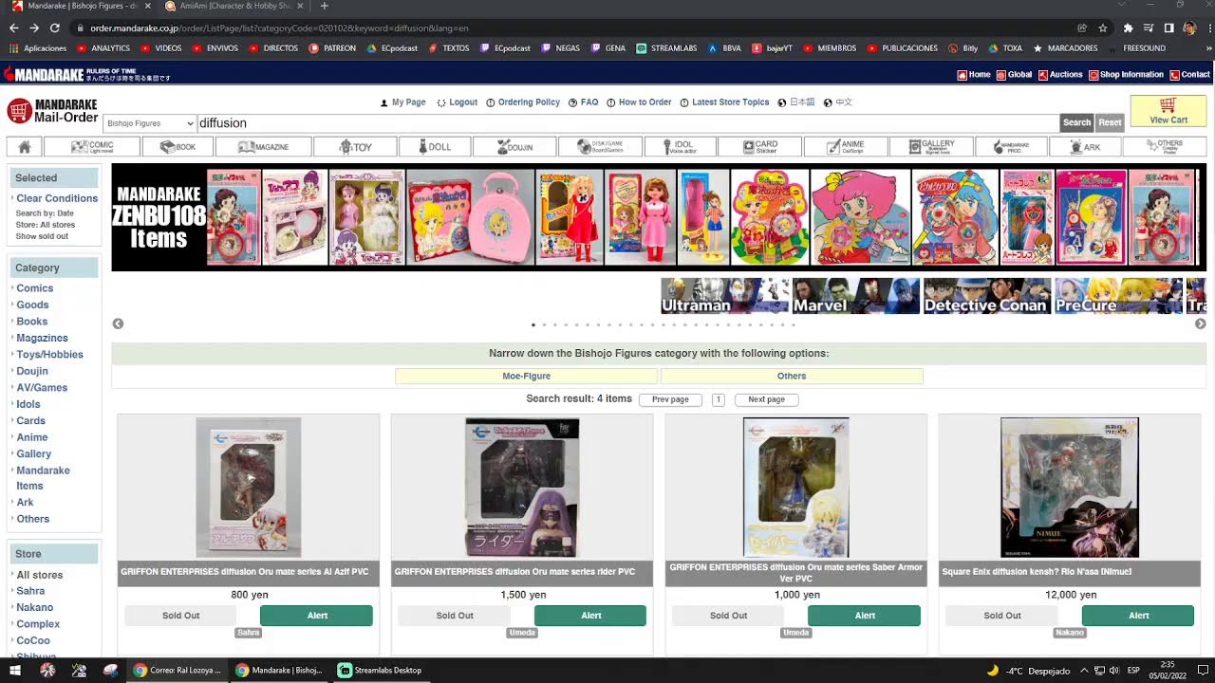The width and height of the screenshot is (1215, 683).
Task: Open the Bishojo Figures category dropdown
Action: click(149, 123)
